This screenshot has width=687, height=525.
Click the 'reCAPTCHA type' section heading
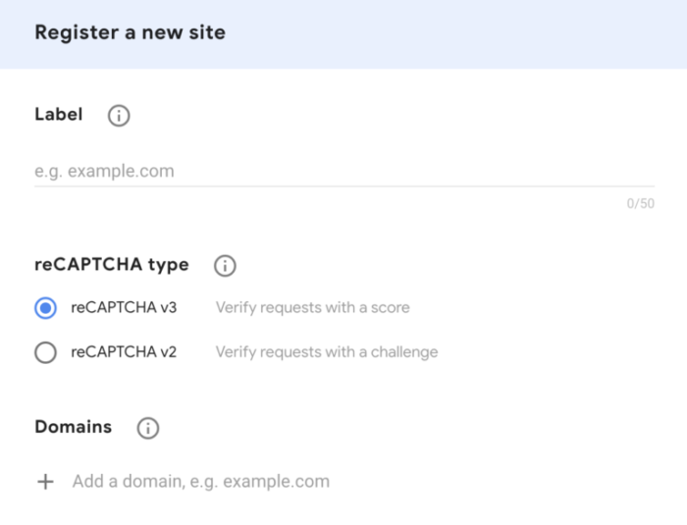tap(111, 265)
